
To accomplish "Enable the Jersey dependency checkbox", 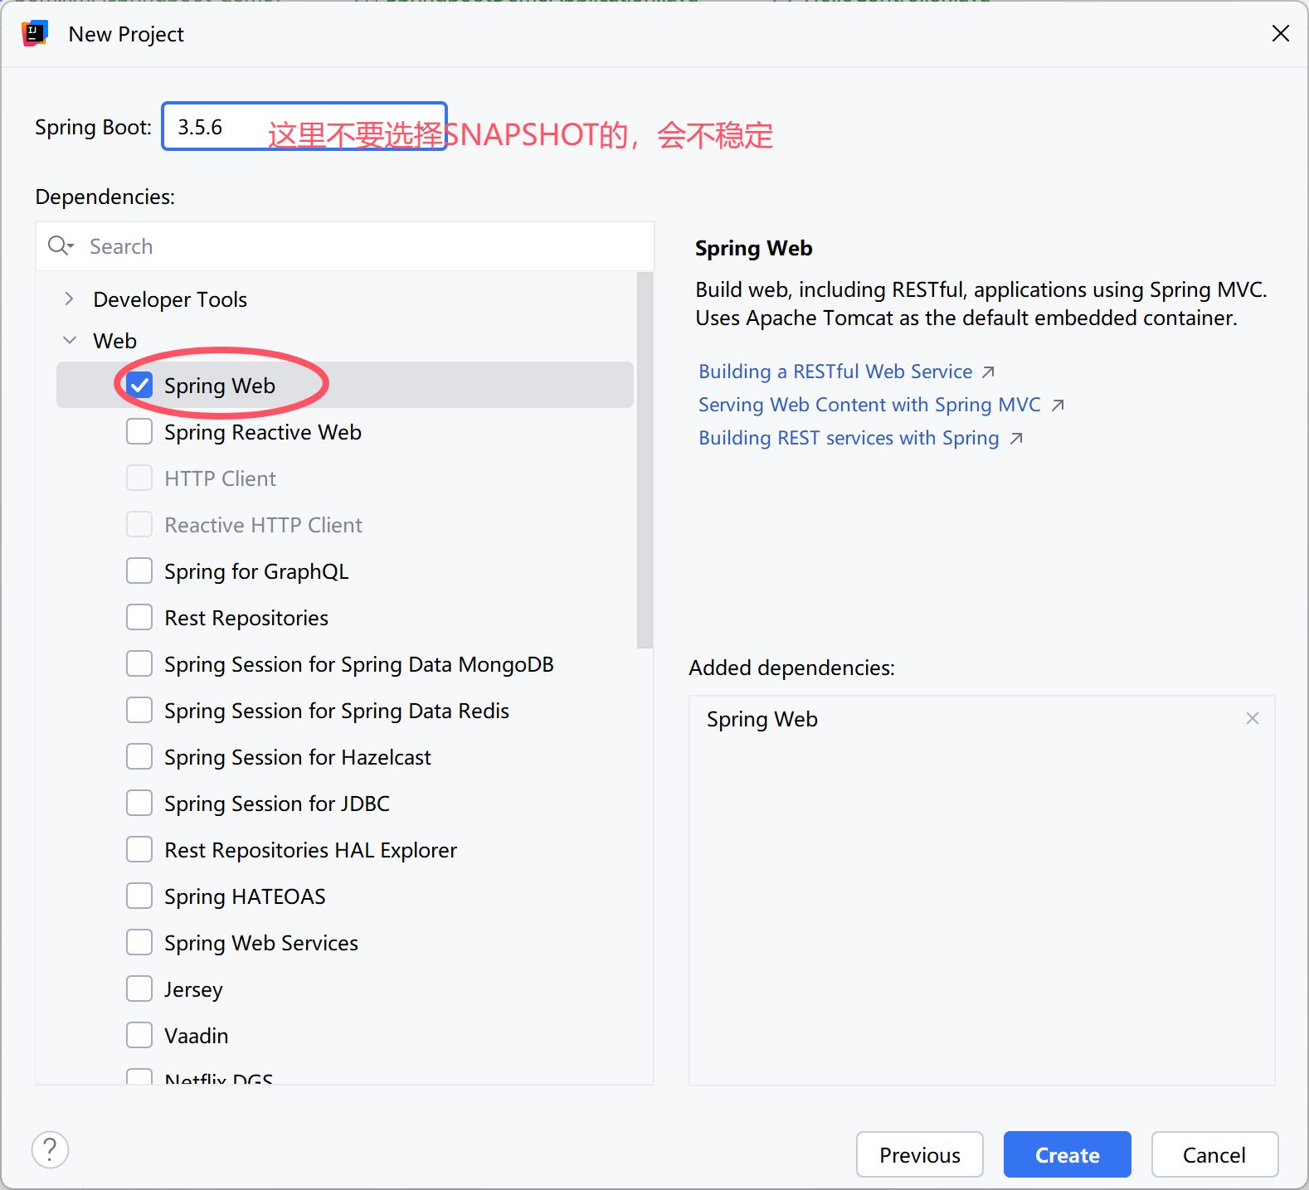I will (x=139, y=988).
